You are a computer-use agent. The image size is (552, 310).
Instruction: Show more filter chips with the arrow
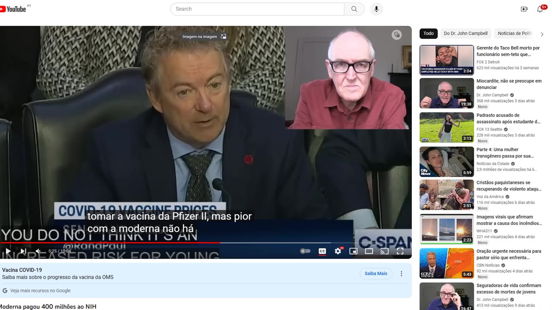click(x=542, y=34)
